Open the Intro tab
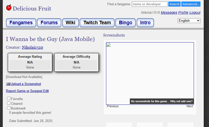 point(145,23)
